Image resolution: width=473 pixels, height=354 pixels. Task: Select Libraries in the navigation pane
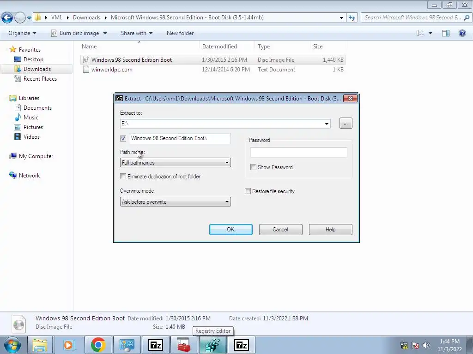tap(29, 98)
